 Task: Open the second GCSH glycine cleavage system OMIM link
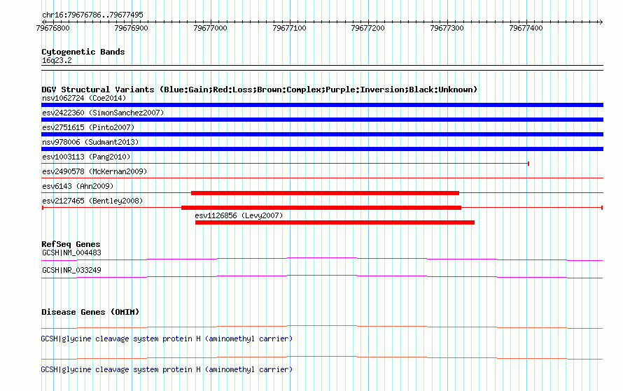(x=167, y=369)
